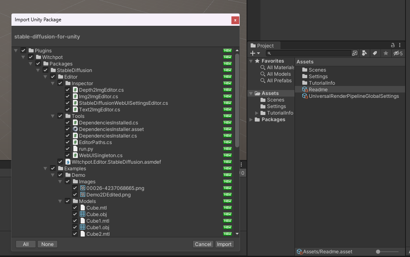This screenshot has width=410, height=257.
Task: Uncheck the Cube2.mtl checkbox
Action: [75, 234]
